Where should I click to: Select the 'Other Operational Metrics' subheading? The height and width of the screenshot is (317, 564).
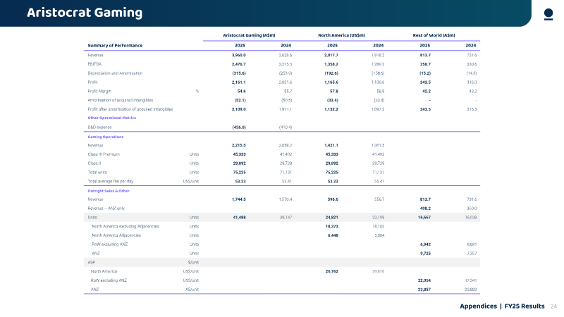click(x=112, y=118)
